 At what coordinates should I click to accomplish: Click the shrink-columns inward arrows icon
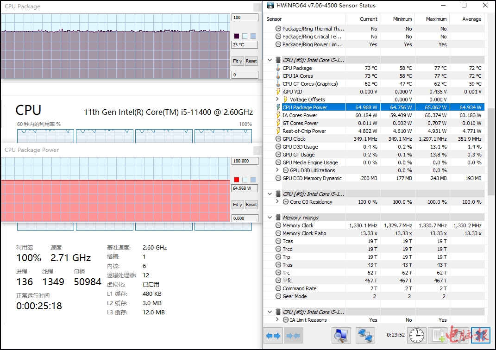coord(292,335)
